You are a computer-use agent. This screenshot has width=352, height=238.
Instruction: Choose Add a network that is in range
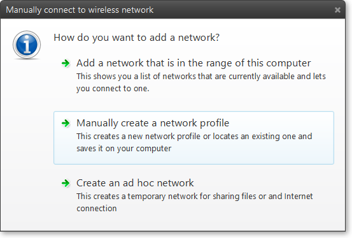[194, 63]
